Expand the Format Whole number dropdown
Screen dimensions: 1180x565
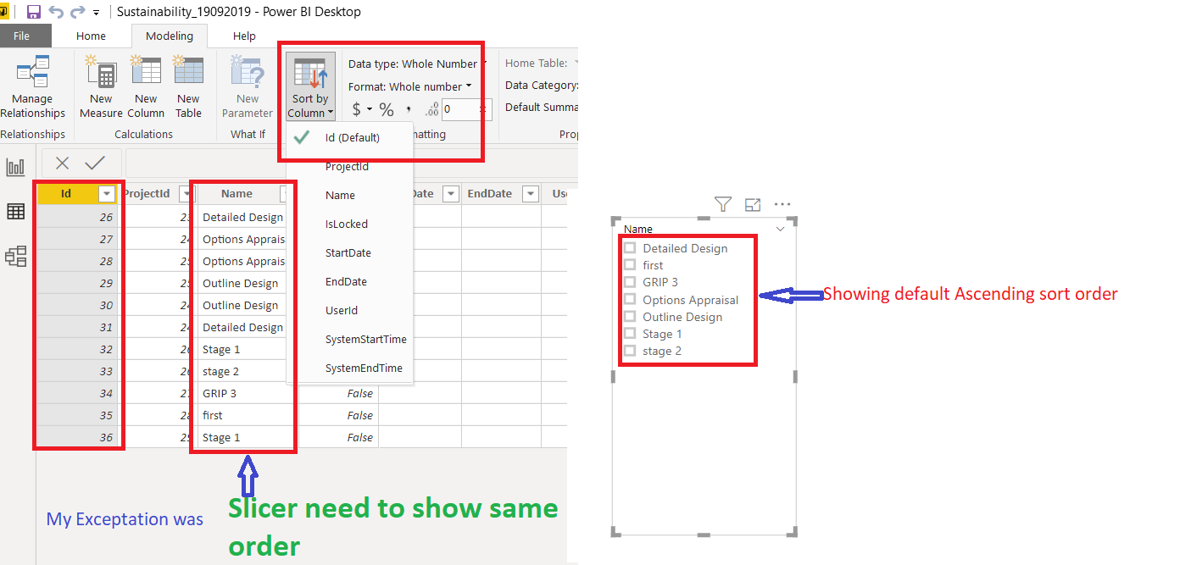pos(409,86)
